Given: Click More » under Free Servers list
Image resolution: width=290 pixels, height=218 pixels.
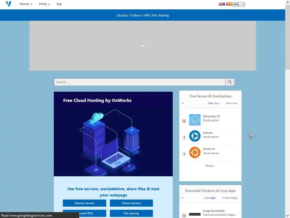Looking at the screenshot, I should click(x=210, y=166).
